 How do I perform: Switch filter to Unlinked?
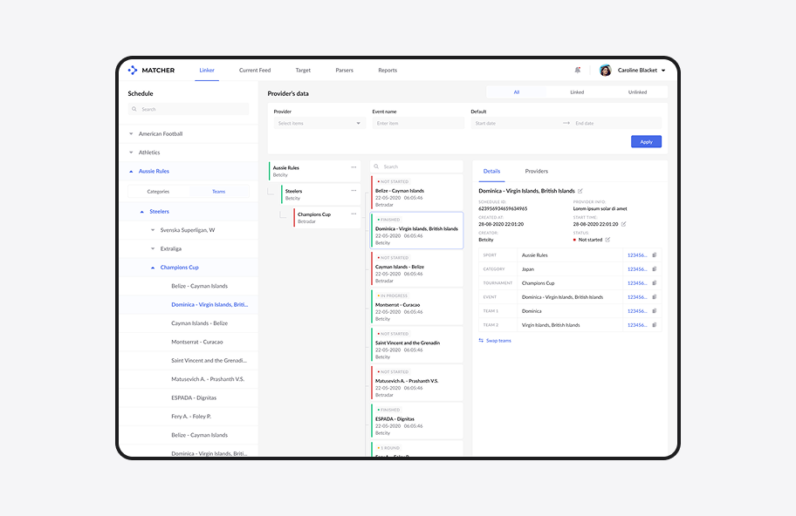[x=637, y=92]
